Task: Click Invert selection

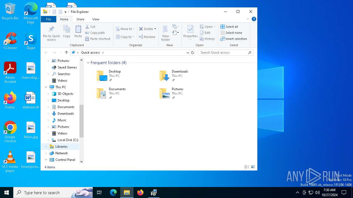Action: click(x=234, y=39)
